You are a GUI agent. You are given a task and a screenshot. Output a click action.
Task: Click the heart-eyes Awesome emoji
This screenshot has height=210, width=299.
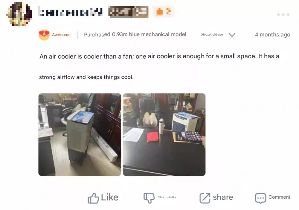coord(44,35)
